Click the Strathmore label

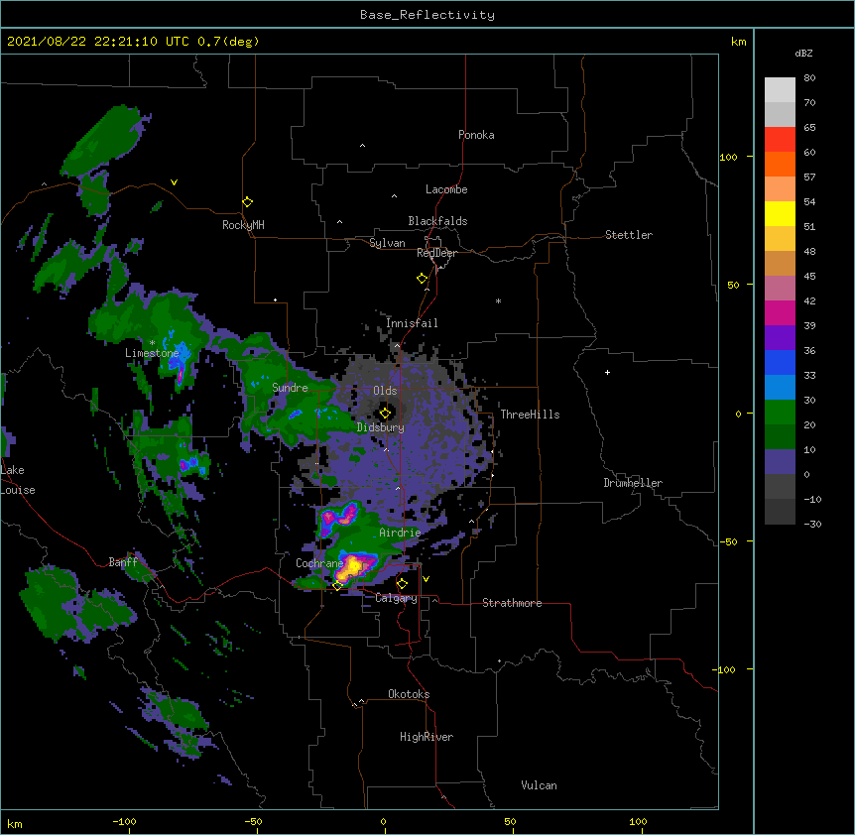[x=512, y=603]
